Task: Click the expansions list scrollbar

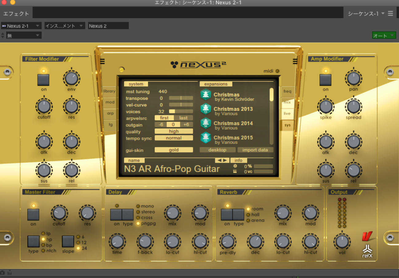Action: pos(272,116)
